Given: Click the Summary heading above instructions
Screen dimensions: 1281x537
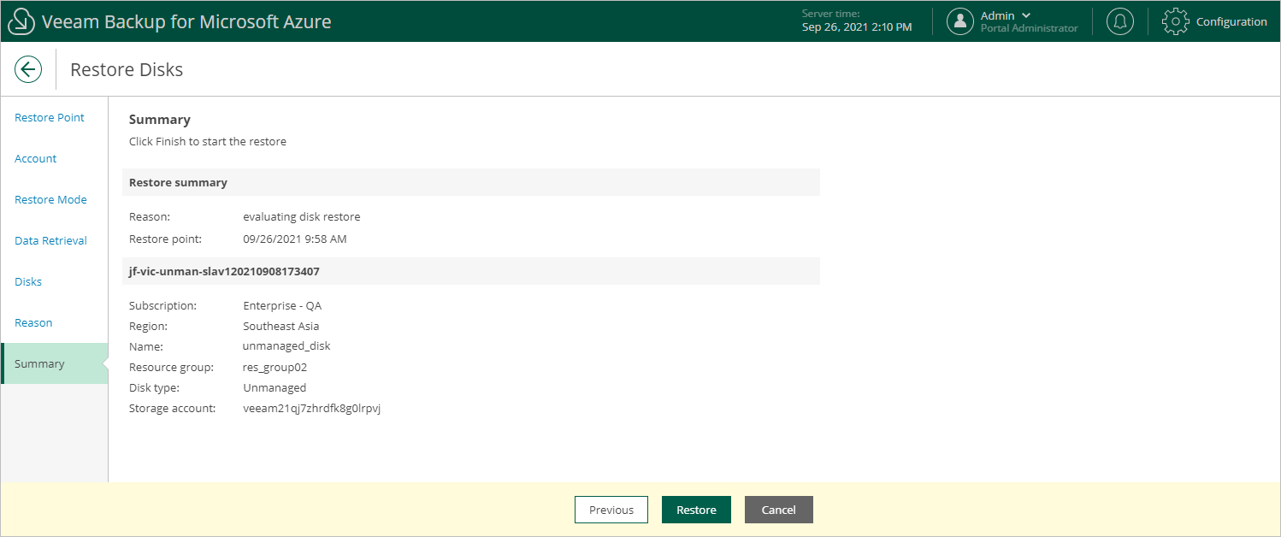Looking at the screenshot, I should (160, 119).
